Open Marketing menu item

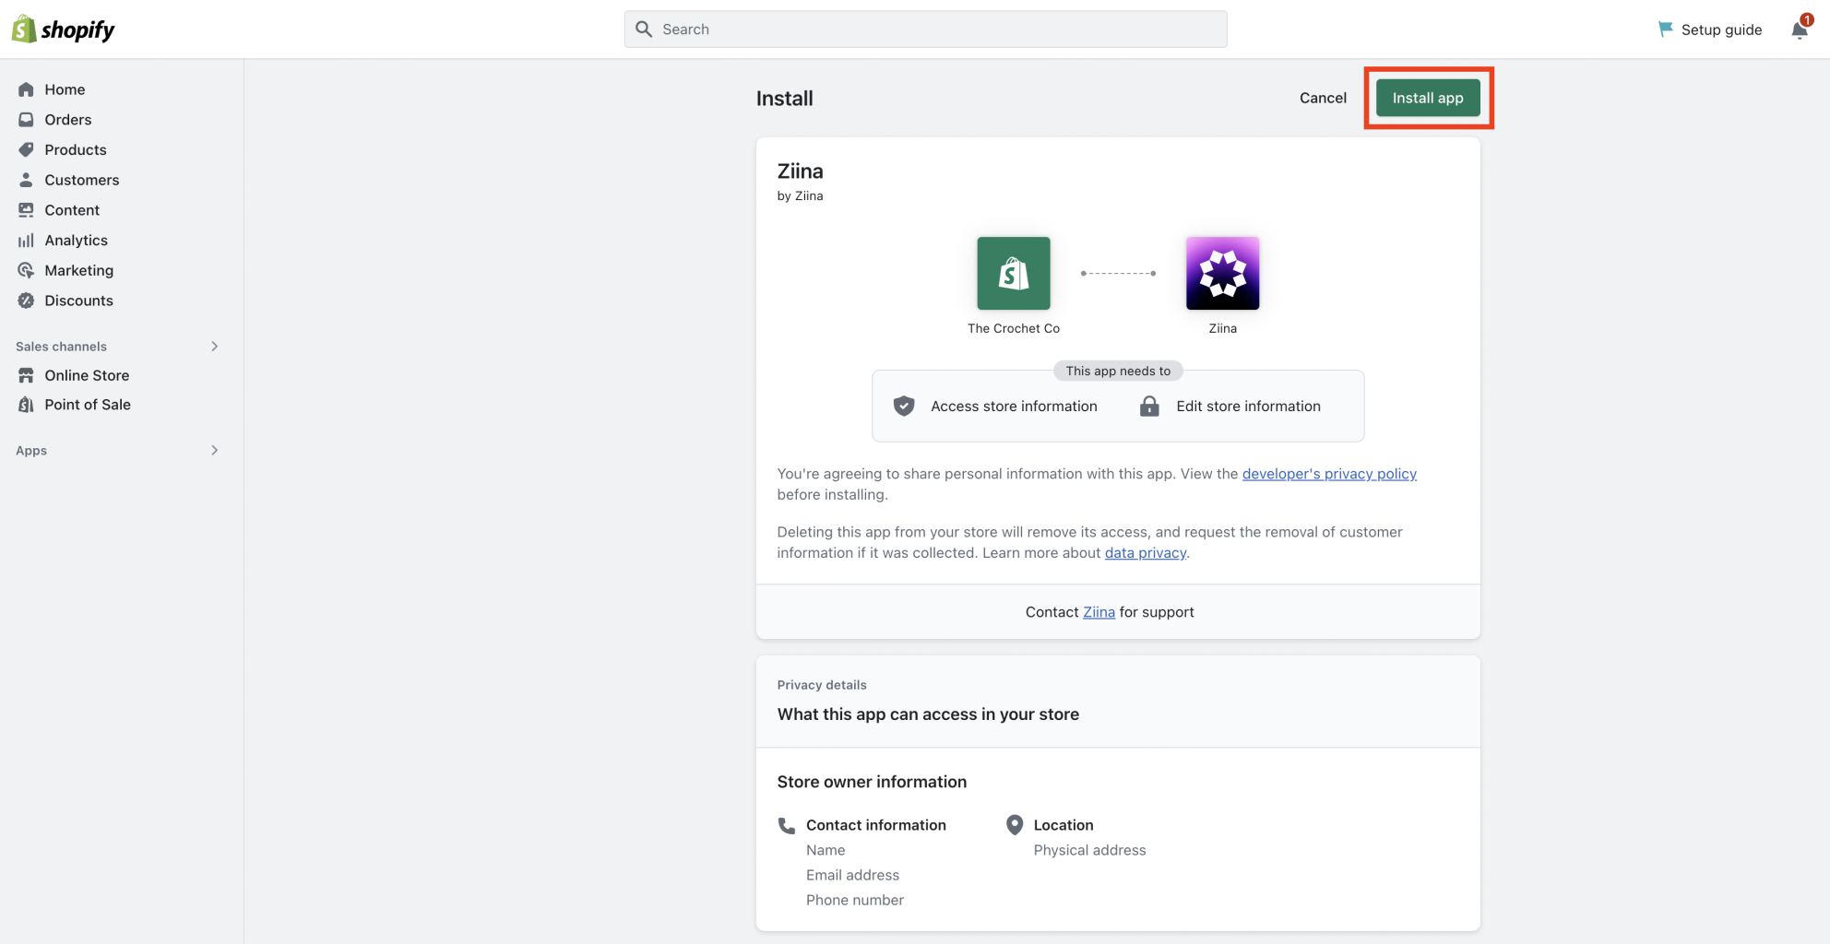pyautogui.click(x=79, y=270)
